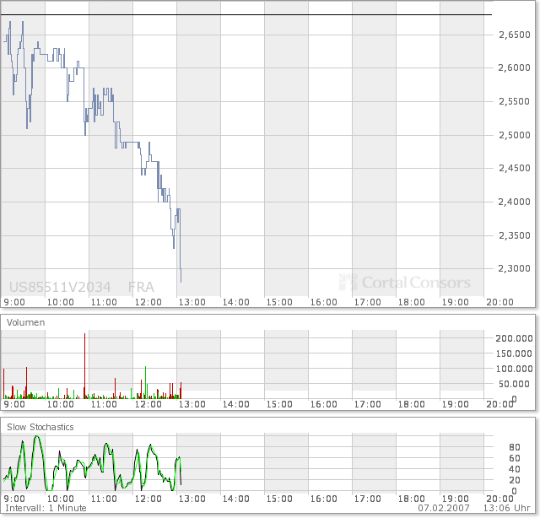Click 14:00 on the Volumen time axis
The height and width of the screenshot is (518, 540).
(x=236, y=404)
